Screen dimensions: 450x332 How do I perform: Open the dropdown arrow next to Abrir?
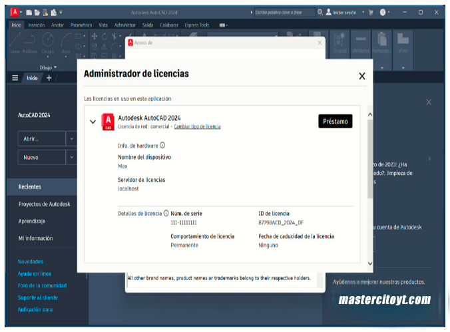point(71,139)
